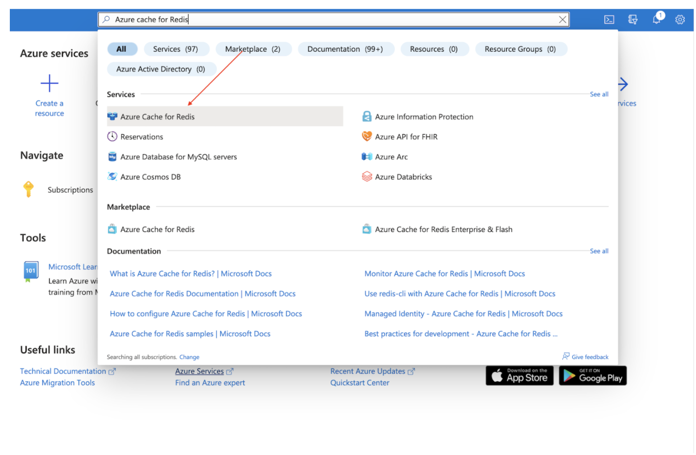Click the Microsoft Learn 101 icon

click(31, 272)
